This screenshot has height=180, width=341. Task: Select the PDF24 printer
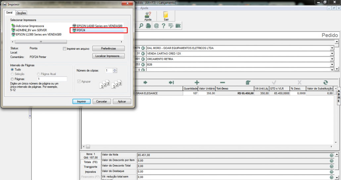point(81,30)
